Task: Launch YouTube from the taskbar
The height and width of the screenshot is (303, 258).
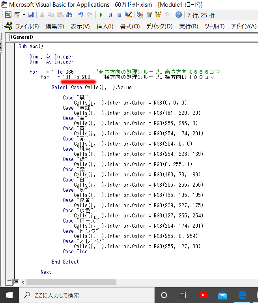Action: [203, 295]
